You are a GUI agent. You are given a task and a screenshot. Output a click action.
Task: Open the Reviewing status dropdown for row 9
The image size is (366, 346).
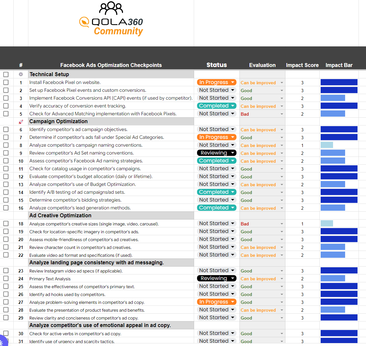(x=217, y=153)
